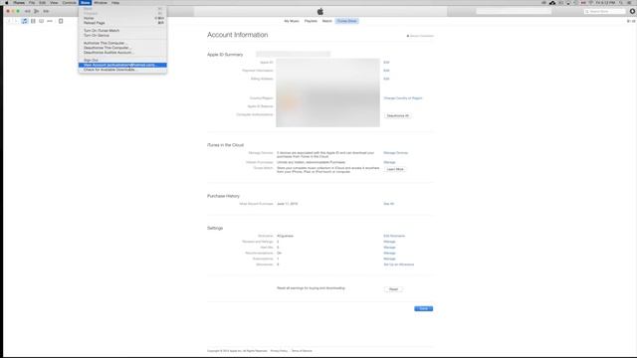Click the device icon in the toolbar
637x358 pixels.
click(61, 21)
